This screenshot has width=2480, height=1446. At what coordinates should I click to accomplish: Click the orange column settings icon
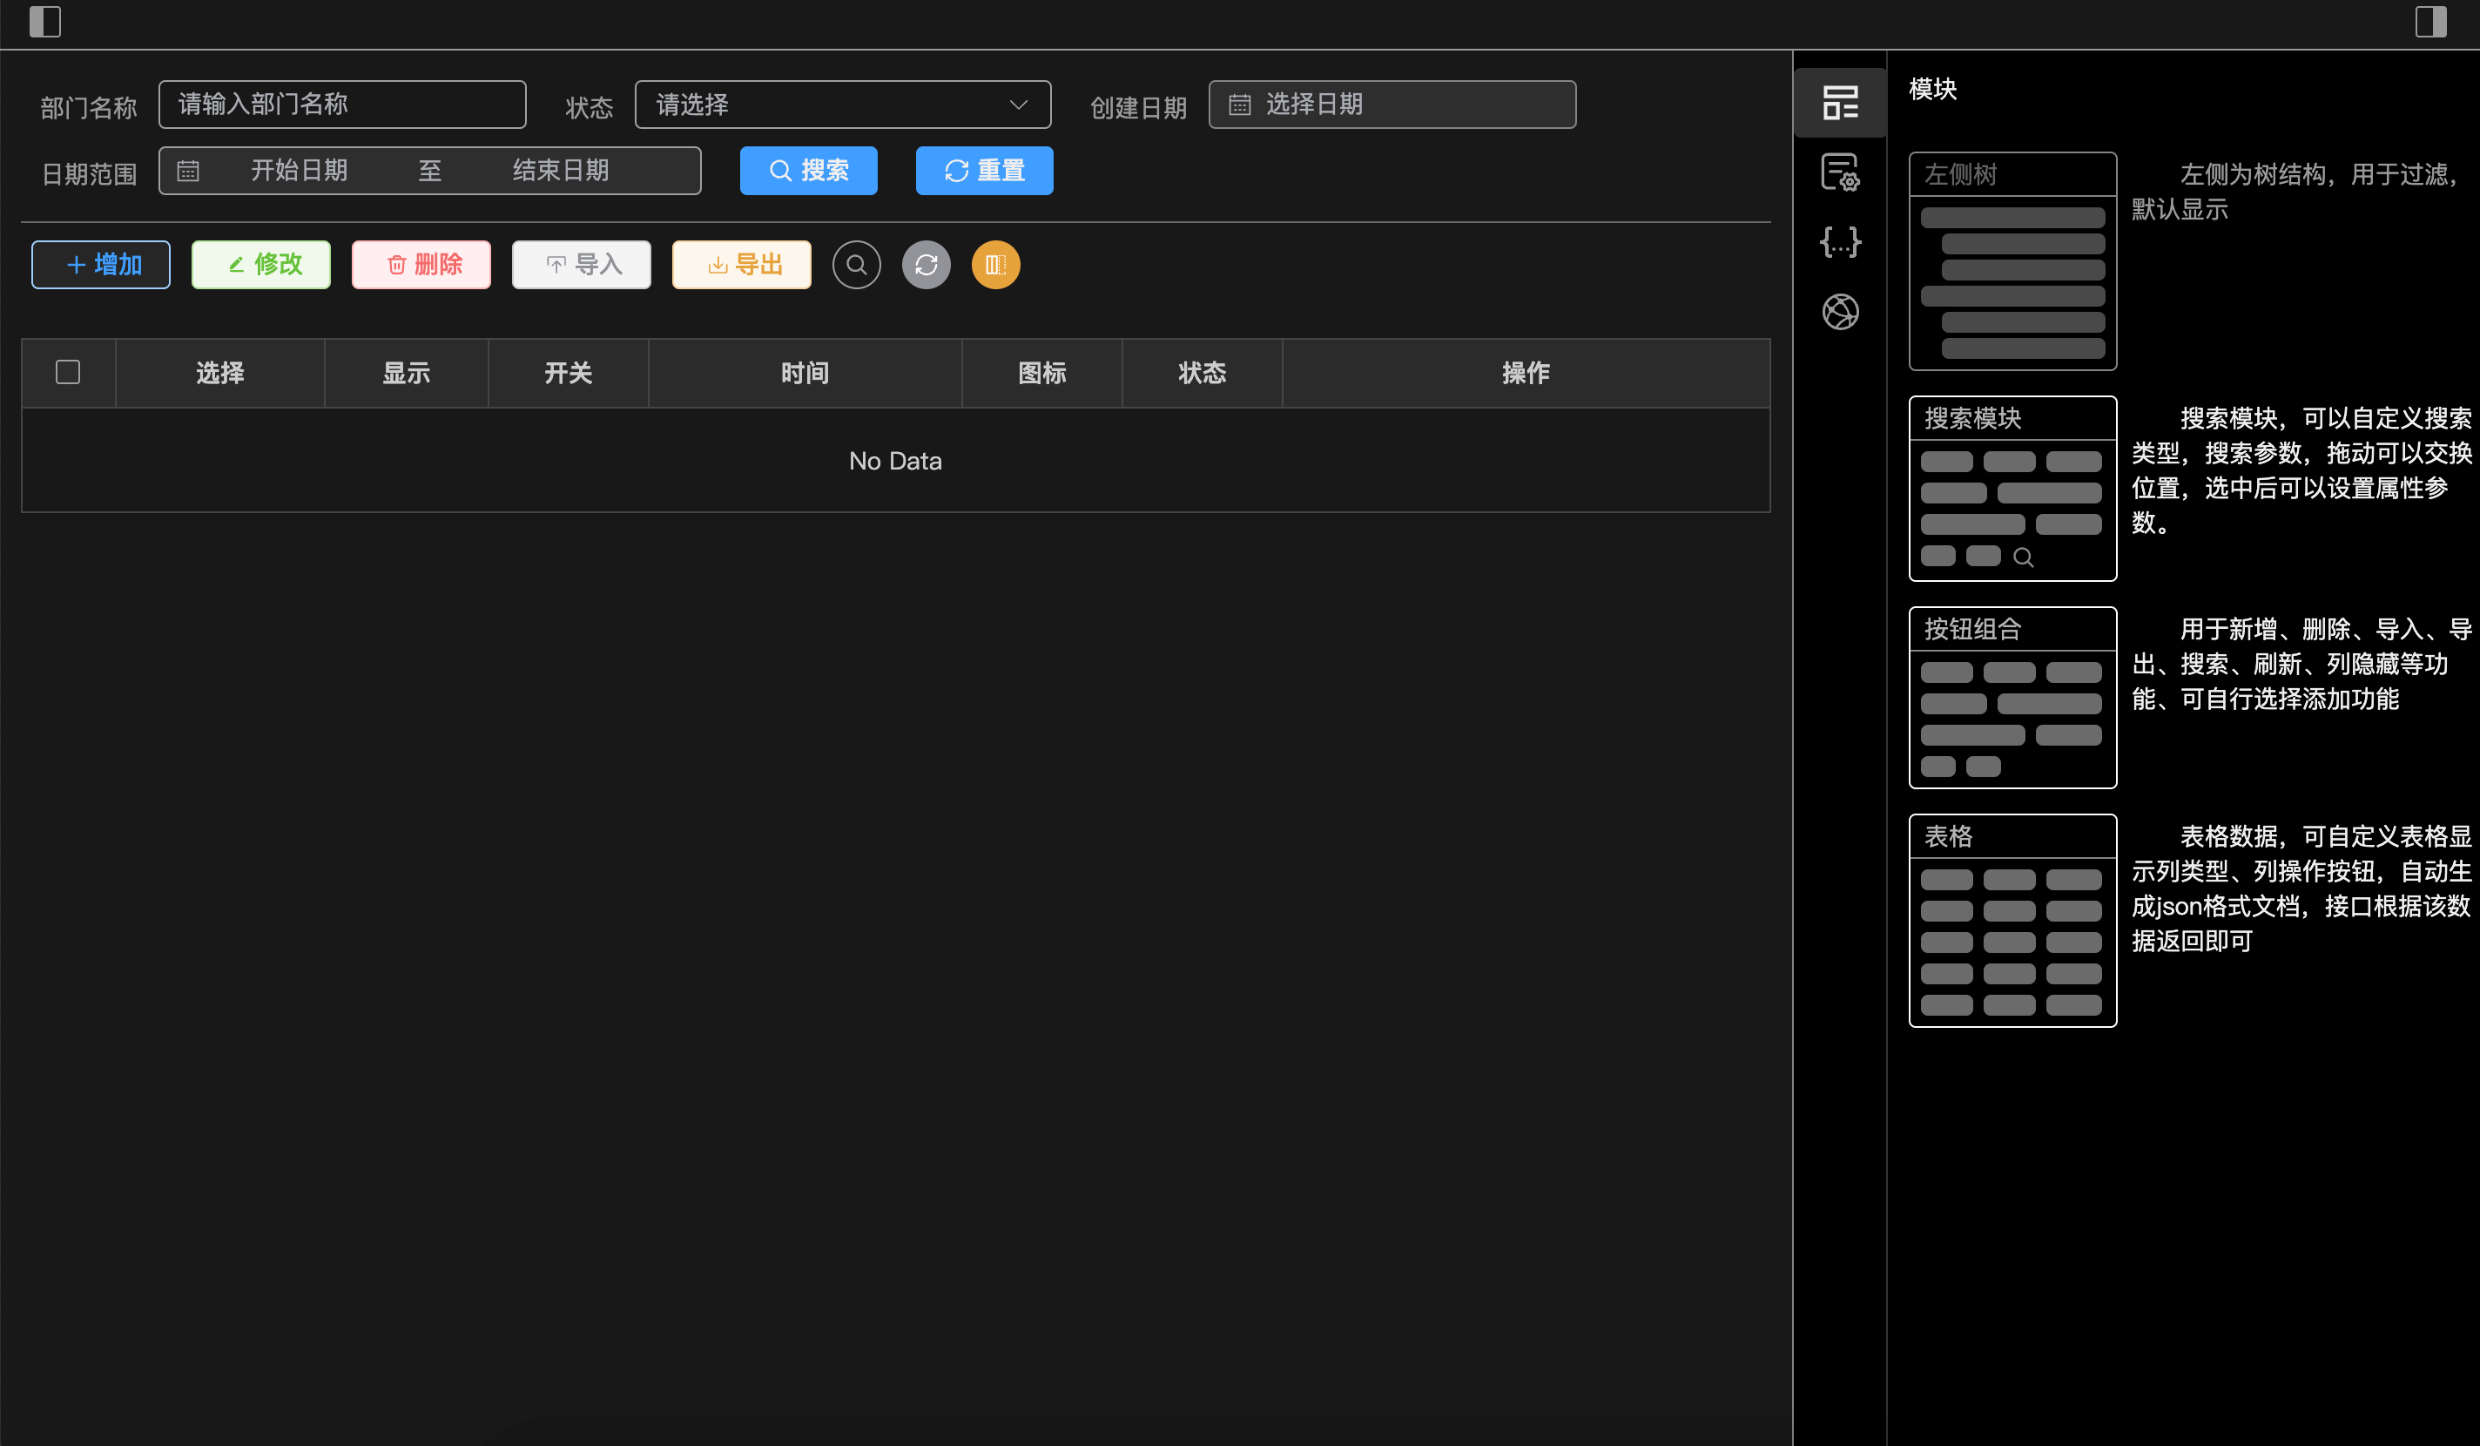click(995, 265)
